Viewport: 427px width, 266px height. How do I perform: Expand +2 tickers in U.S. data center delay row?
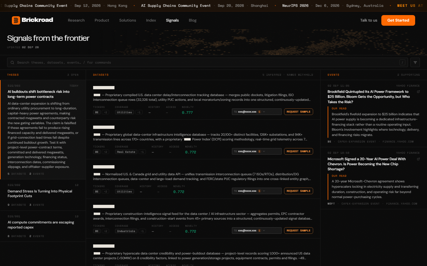105,112
